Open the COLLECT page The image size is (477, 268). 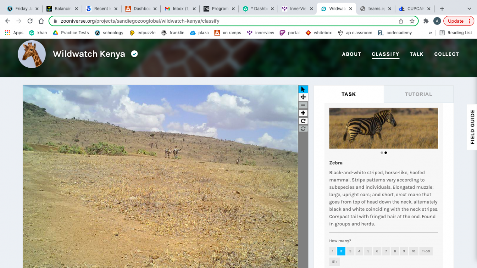[x=446, y=54]
